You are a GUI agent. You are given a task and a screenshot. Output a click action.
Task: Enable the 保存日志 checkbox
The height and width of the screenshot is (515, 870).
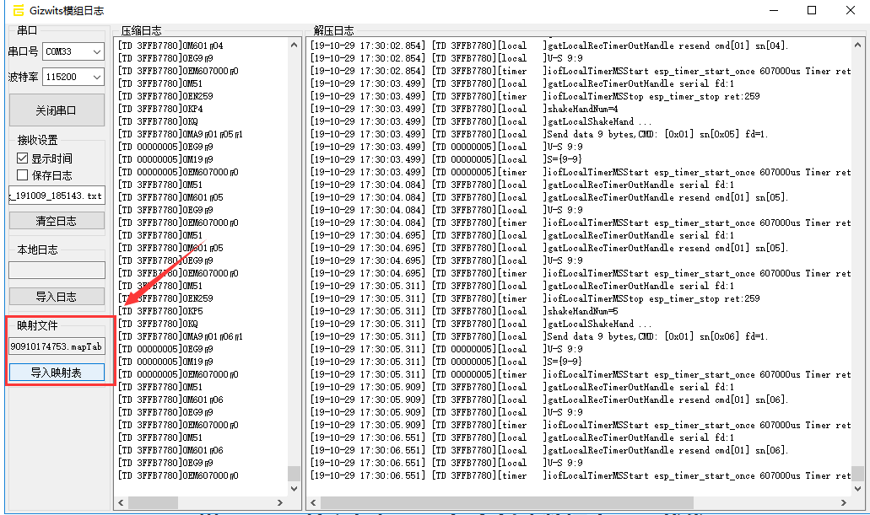23,175
